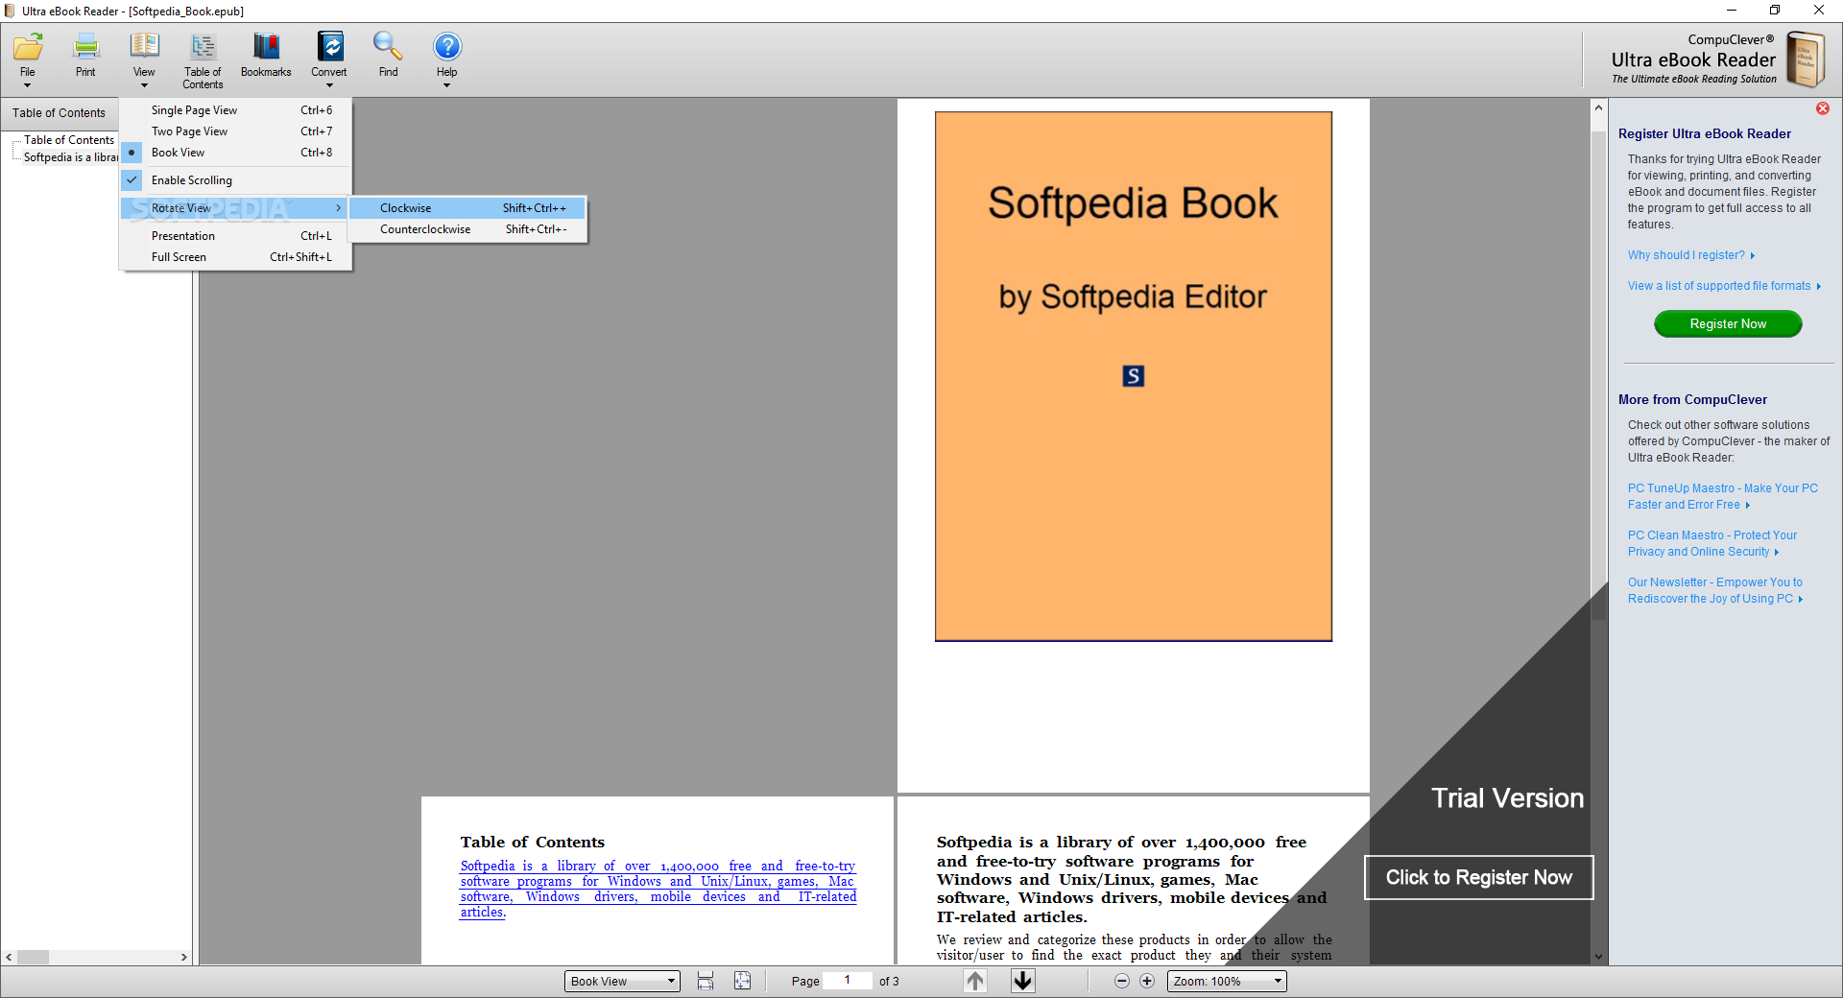Click the Click to Register Now button

pyautogui.click(x=1478, y=877)
